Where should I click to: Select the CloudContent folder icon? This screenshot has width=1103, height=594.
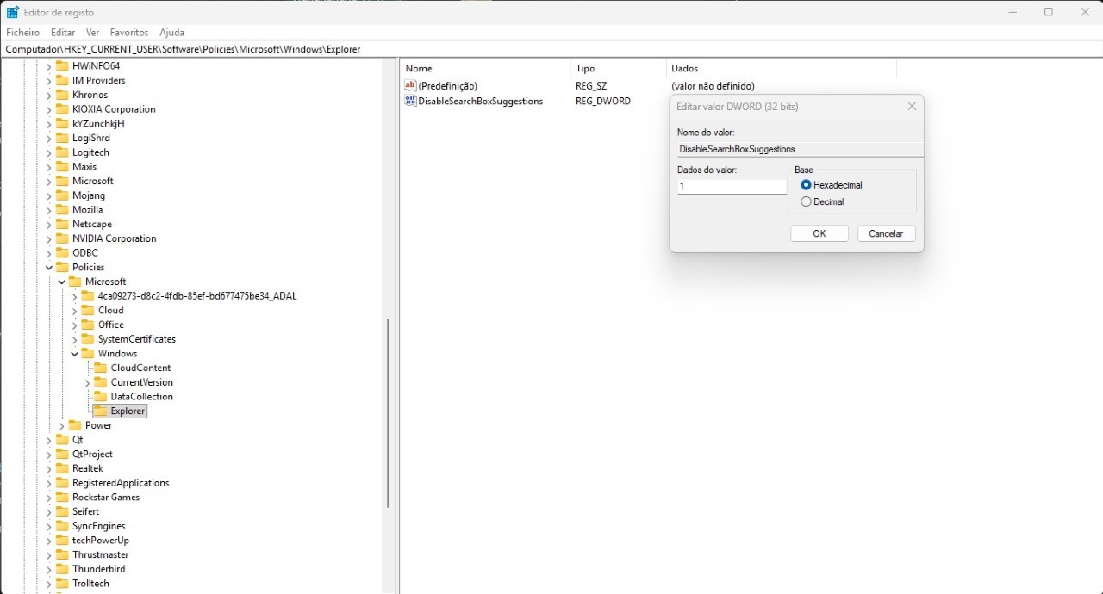pyautogui.click(x=100, y=368)
